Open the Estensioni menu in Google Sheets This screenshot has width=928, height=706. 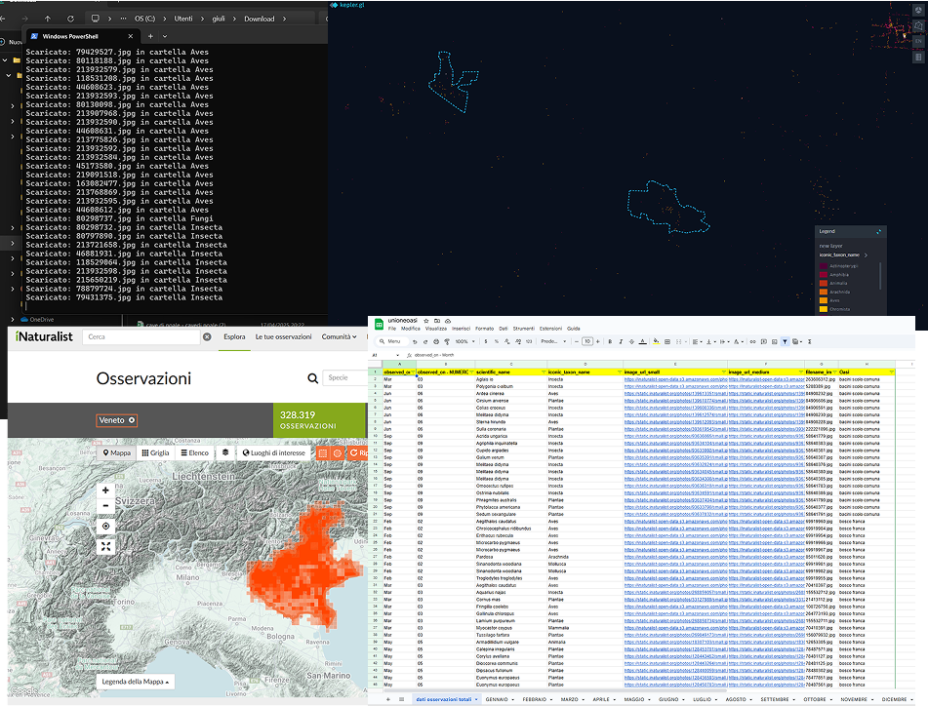[x=550, y=329]
